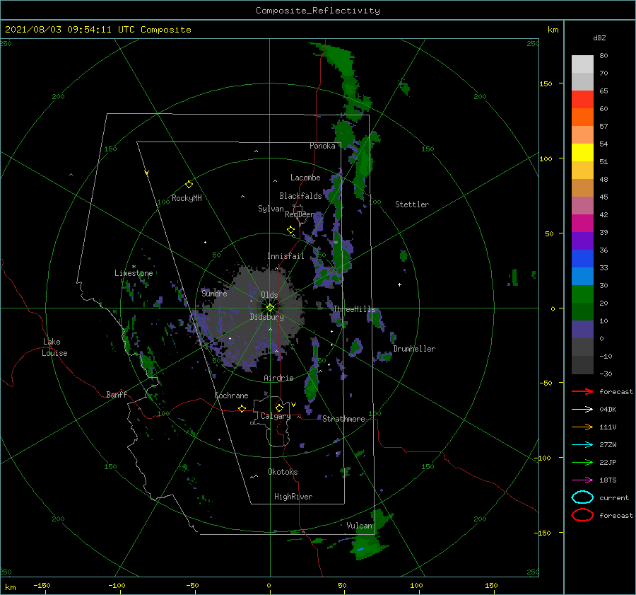Click the Didsbury label on map
Screen dimensions: 636x595
pyautogui.click(x=266, y=317)
